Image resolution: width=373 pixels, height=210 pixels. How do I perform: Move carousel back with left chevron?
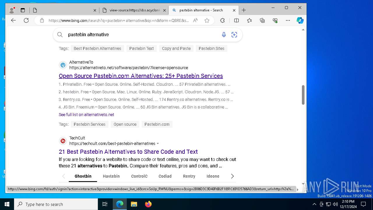(64, 176)
